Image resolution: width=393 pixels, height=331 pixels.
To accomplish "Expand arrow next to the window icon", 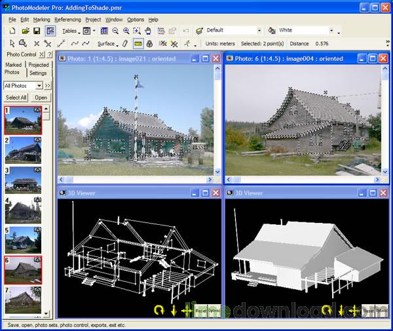I will coord(94,31).
